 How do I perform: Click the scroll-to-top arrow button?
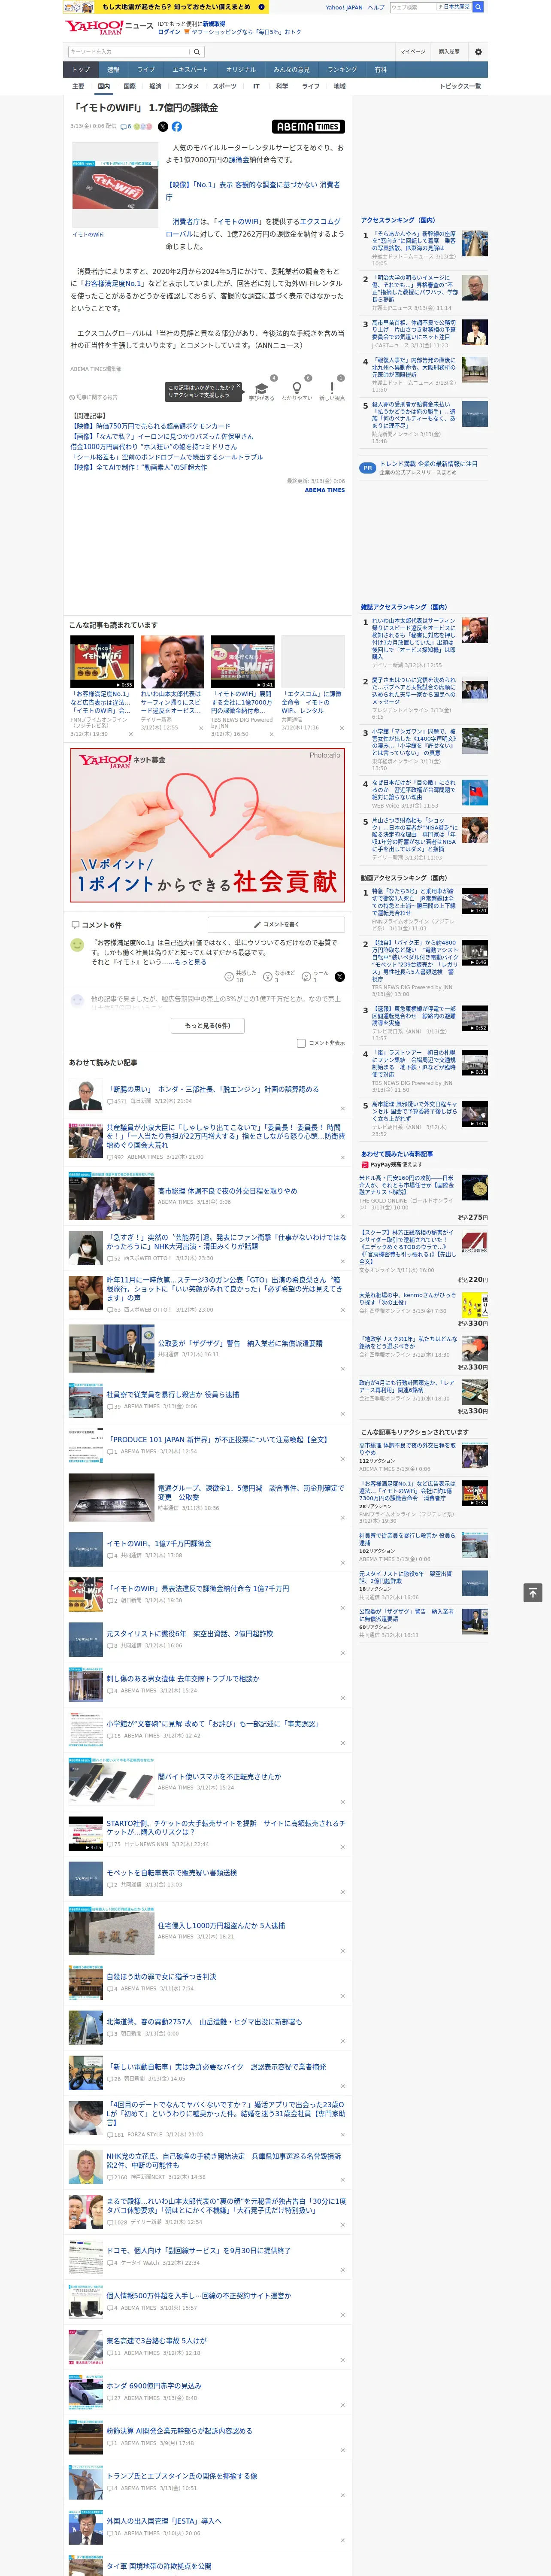coord(533,1592)
